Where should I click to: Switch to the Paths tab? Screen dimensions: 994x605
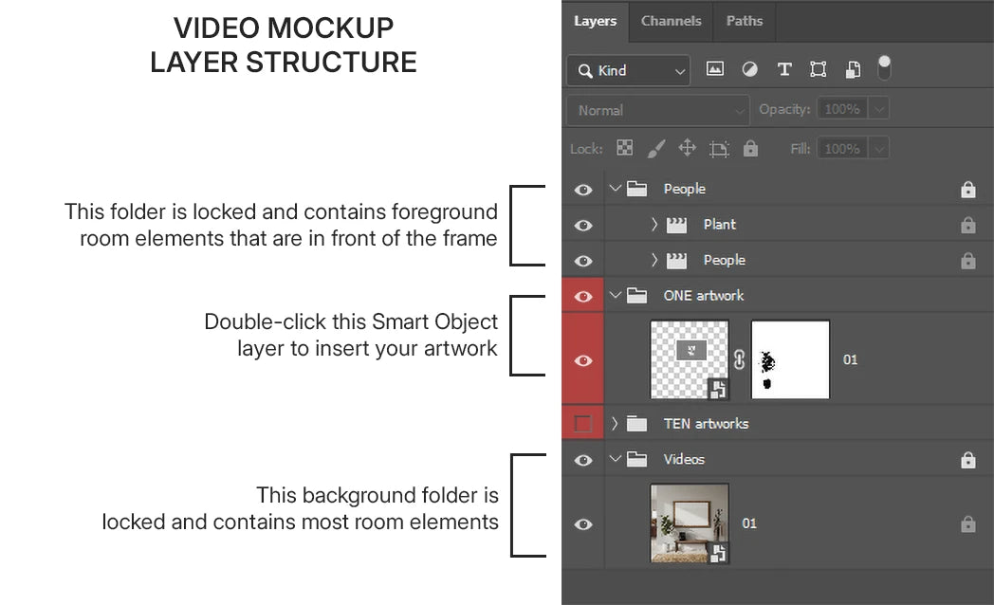point(745,21)
